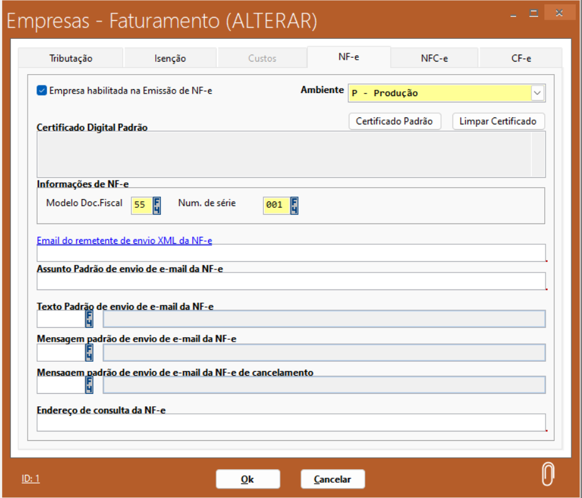Click the Limpar Certificado button
The image size is (582, 498).
pyautogui.click(x=498, y=121)
